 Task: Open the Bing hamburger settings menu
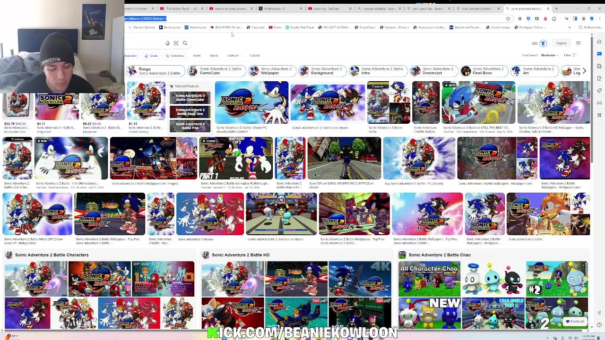[578, 43]
